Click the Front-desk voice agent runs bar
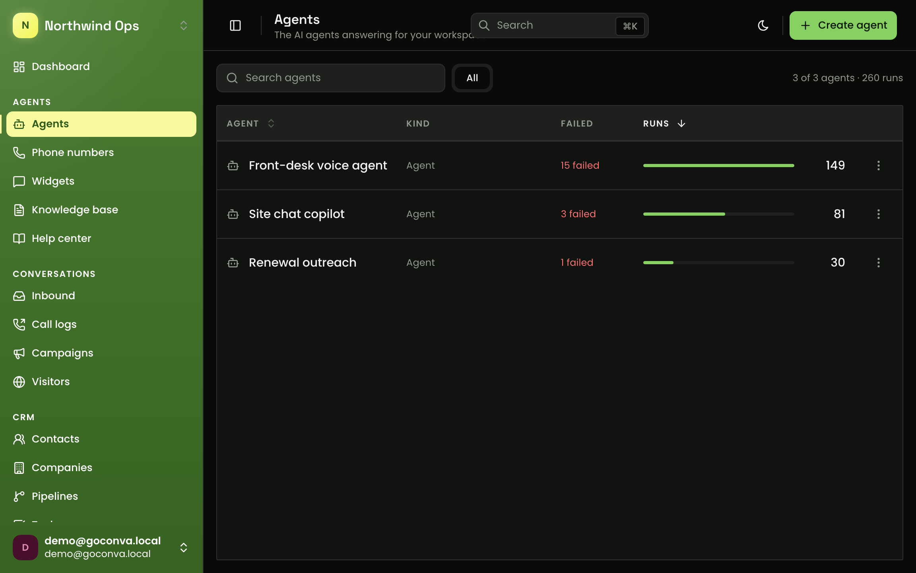 (718, 166)
